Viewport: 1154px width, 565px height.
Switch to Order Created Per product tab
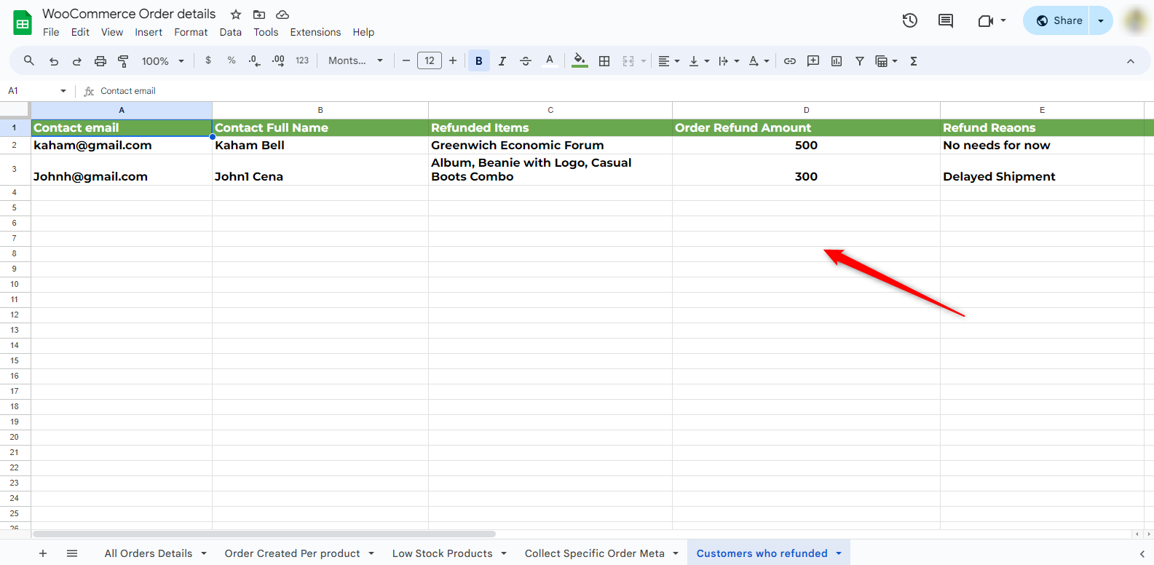tap(292, 553)
